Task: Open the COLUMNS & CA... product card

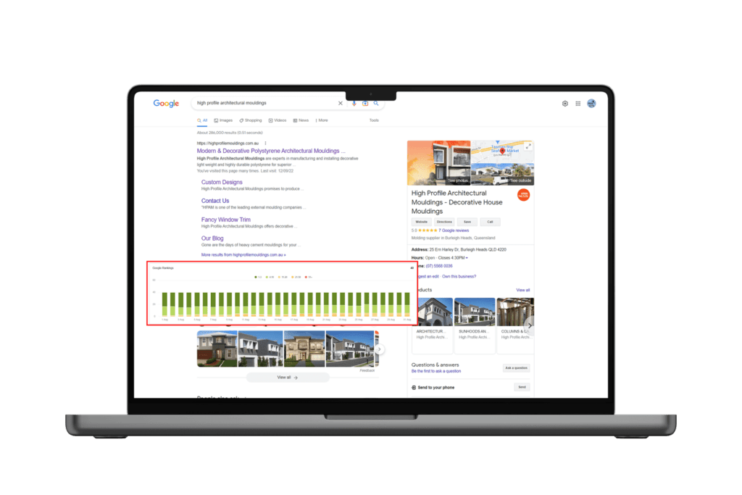Action: tap(515, 325)
